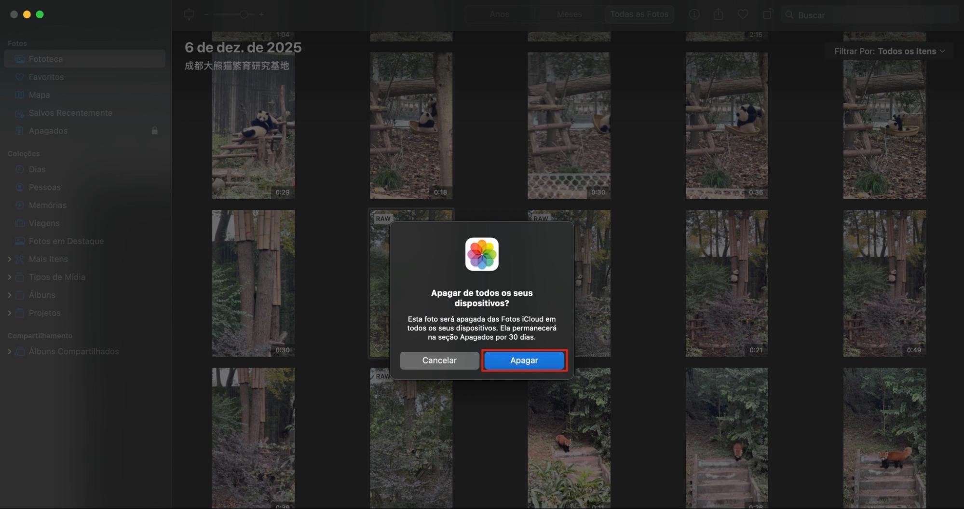Screen dimensions: 964x509
Task: Expand Tipos de Mídia in the sidebar
Action: pos(9,277)
